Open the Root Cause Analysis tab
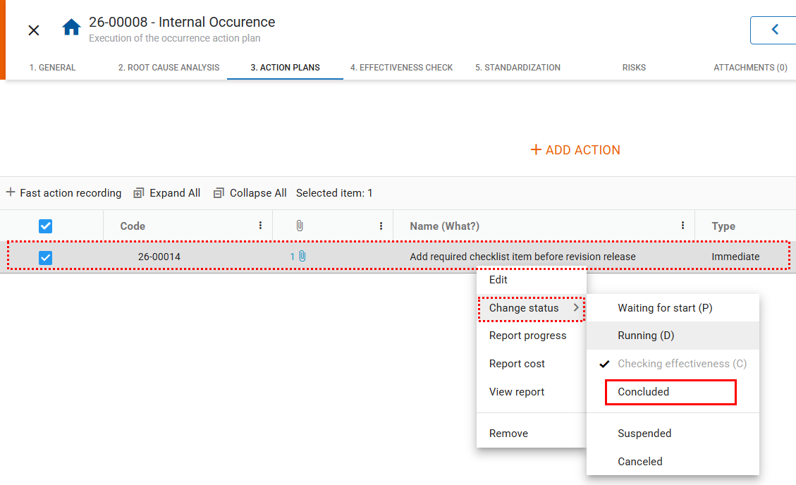 [169, 68]
